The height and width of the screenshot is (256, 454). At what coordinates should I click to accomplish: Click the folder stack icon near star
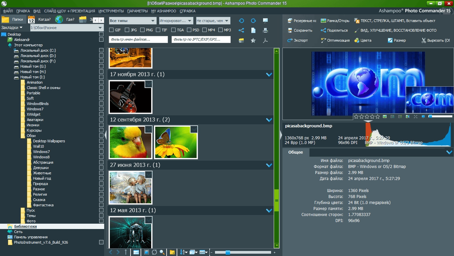point(241,40)
